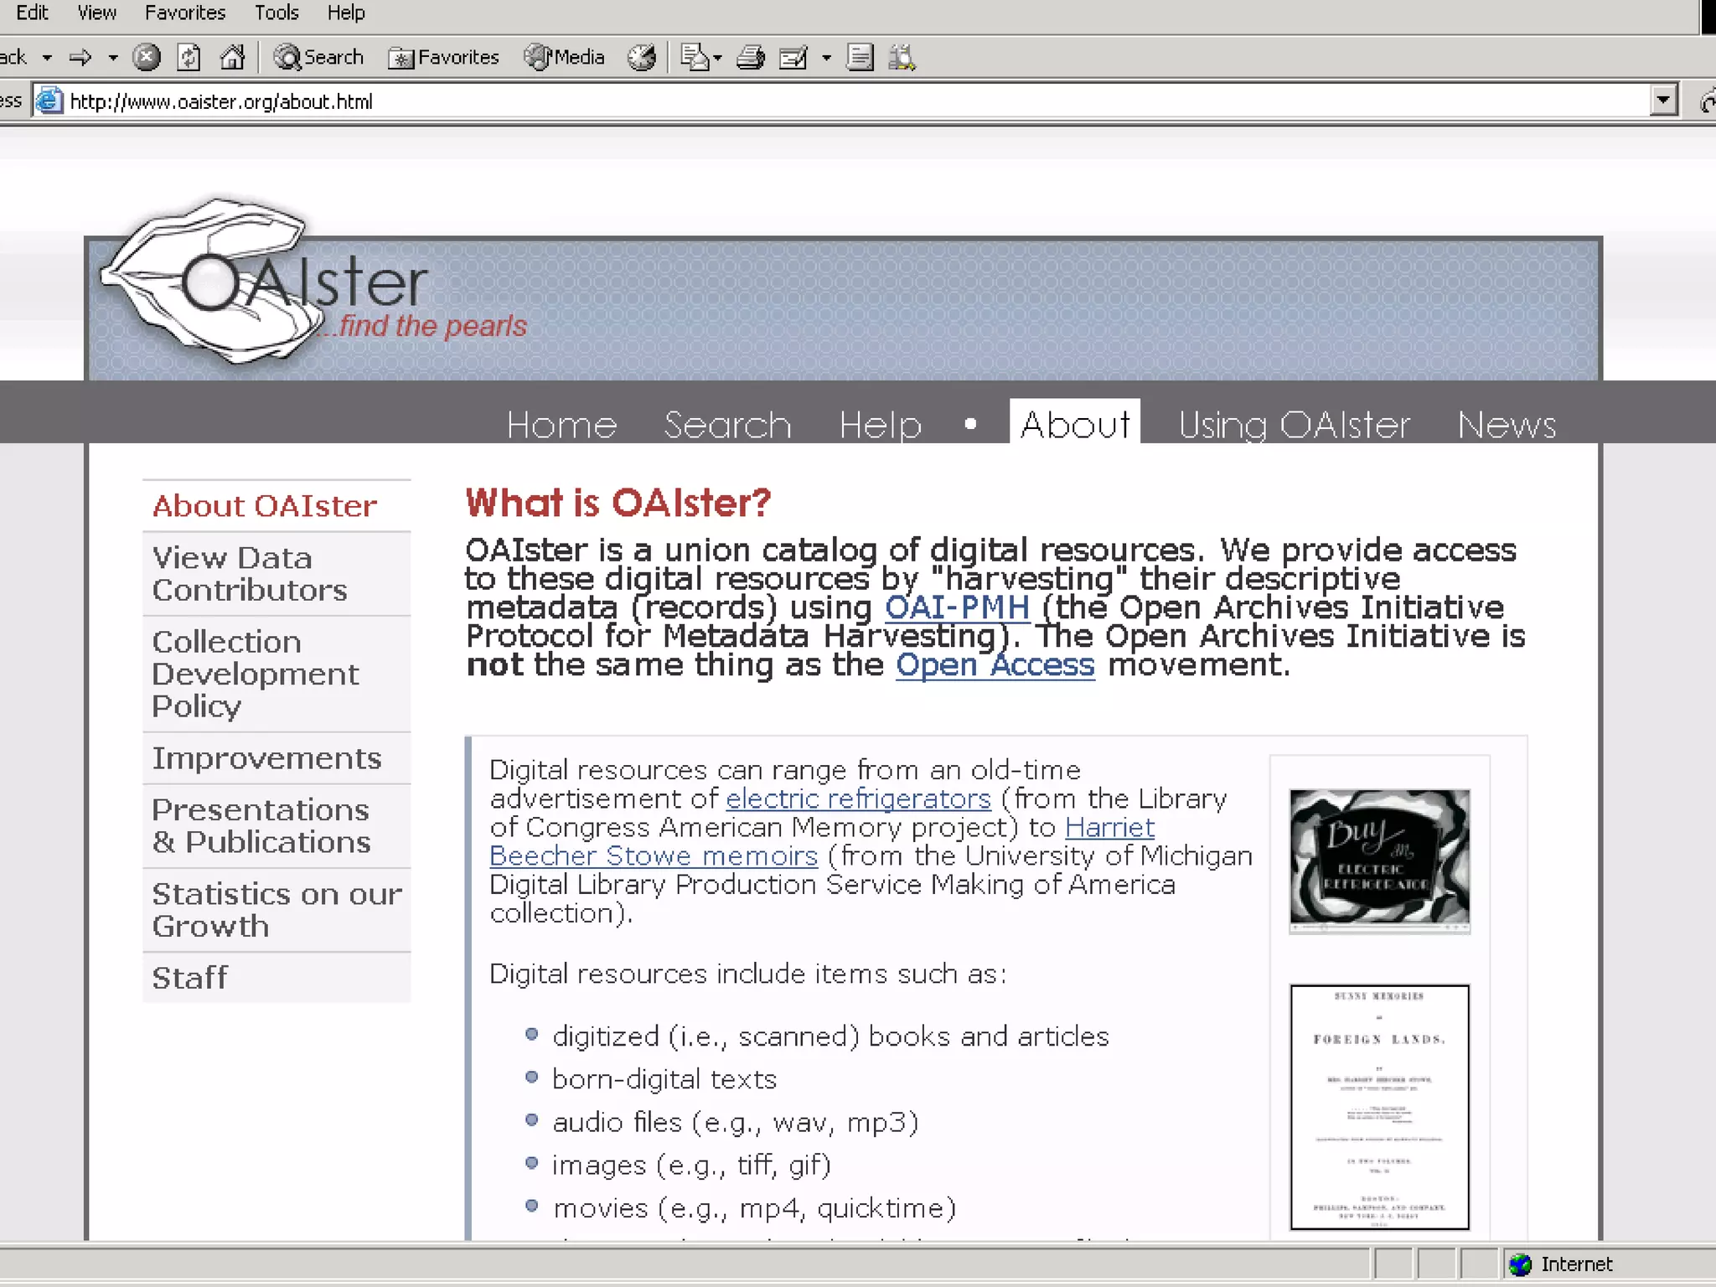Click the Print icon in toolbar
Screen dimensions: 1716x1287
(x=750, y=57)
